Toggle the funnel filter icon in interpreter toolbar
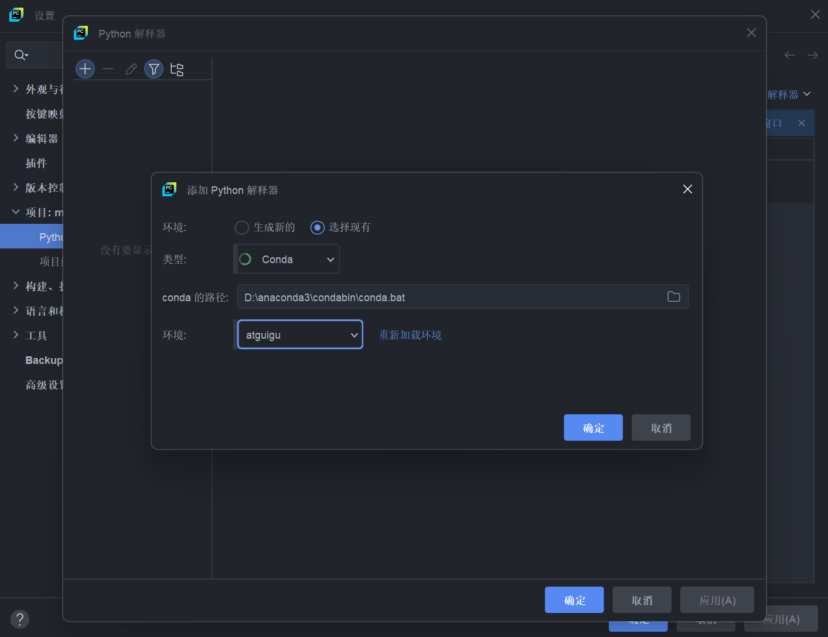Image resolution: width=828 pixels, height=637 pixels. (x=154, y=69)
